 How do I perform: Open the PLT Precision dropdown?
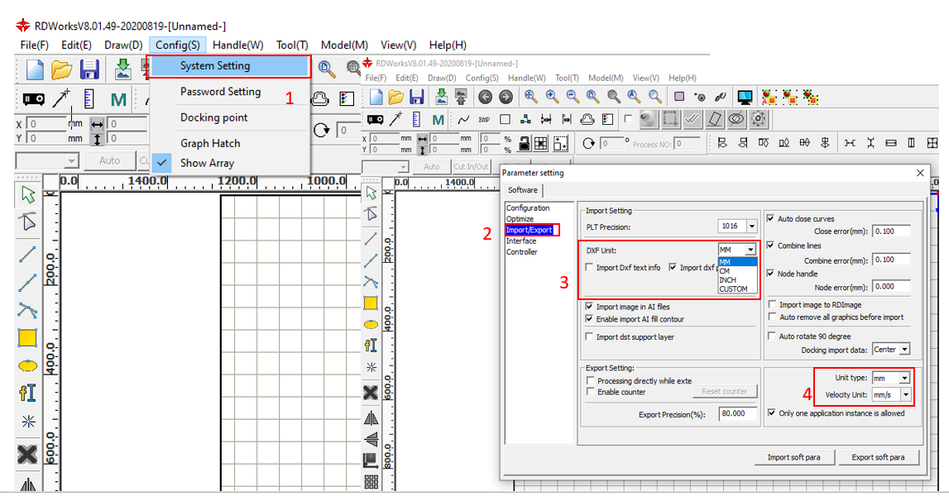pos(752,227)
